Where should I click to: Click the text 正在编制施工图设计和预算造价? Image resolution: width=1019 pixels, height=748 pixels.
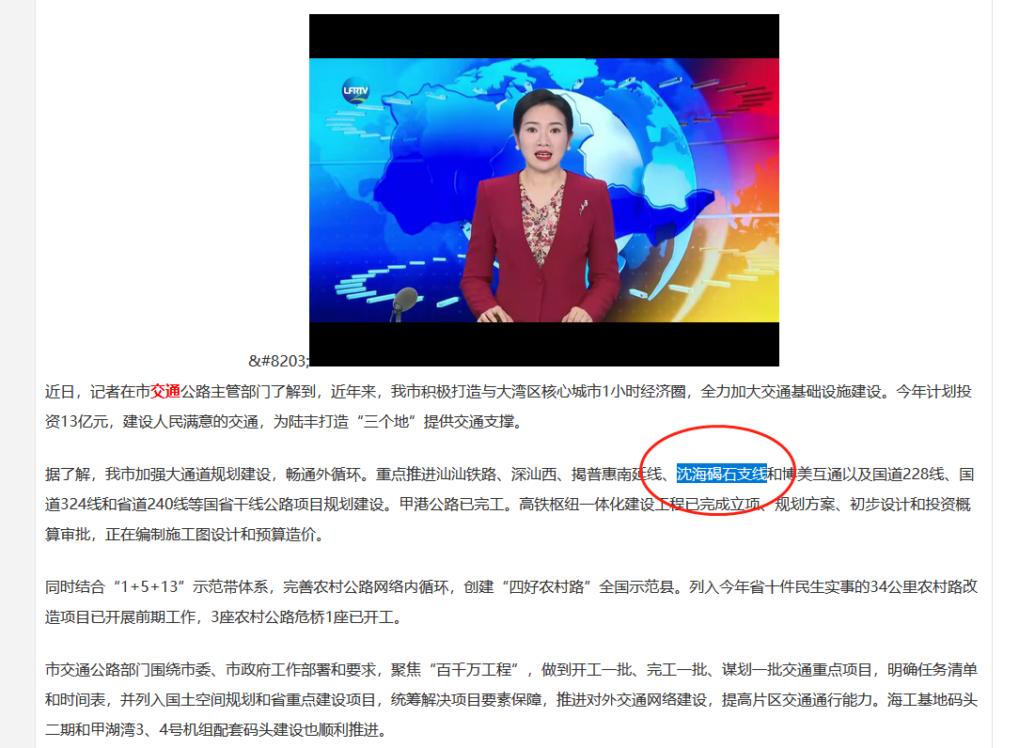click(x=210, y=534)
